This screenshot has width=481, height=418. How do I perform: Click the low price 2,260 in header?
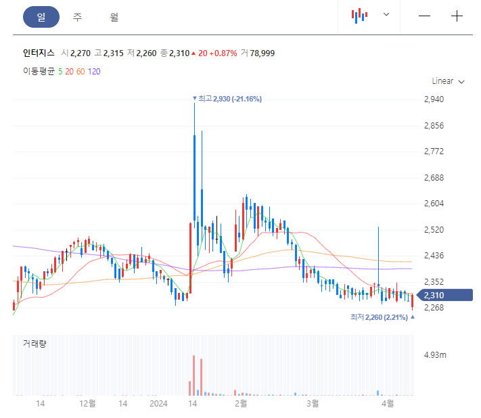(146, 53)
